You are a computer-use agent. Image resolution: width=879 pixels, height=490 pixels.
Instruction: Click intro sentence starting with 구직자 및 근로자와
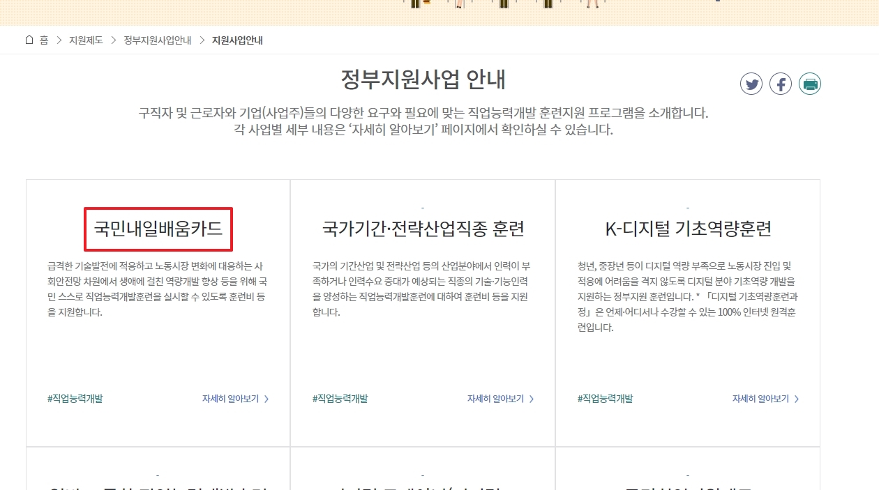(423, 113)
